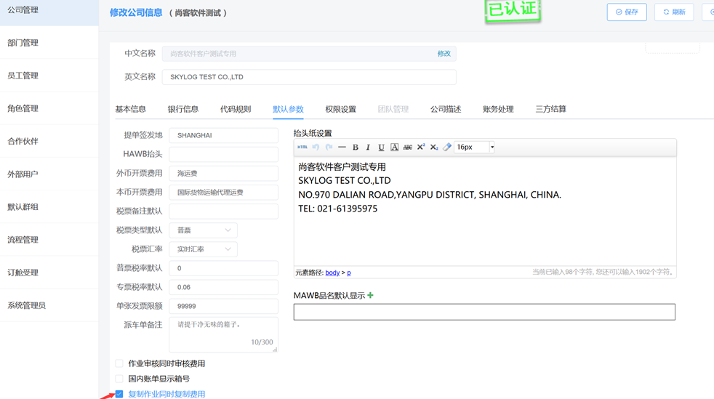The image size is (714, 399).
Task: Click the MAWB品名默认显示 input box
Action: tap(484, 312)
